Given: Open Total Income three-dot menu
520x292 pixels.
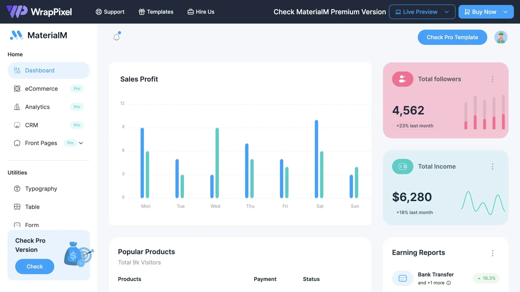Looking at the screenshot, I should point(492,167).
